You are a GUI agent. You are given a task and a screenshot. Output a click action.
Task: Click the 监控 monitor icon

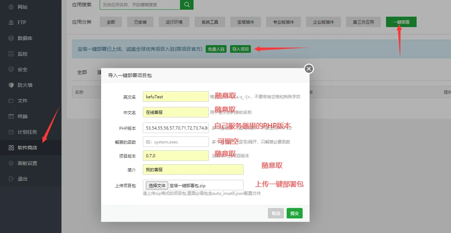[11, 54]
